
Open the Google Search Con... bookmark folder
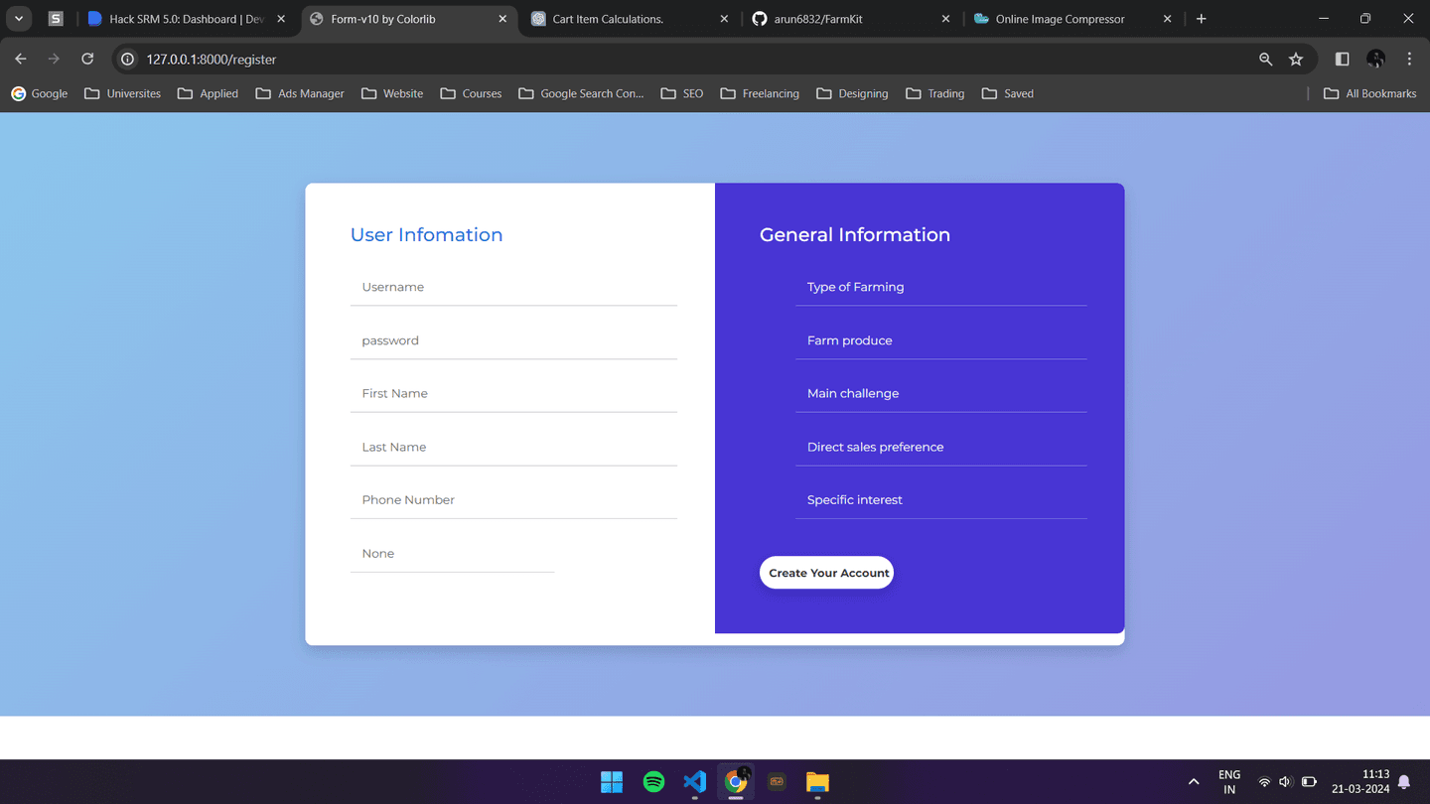582,93
